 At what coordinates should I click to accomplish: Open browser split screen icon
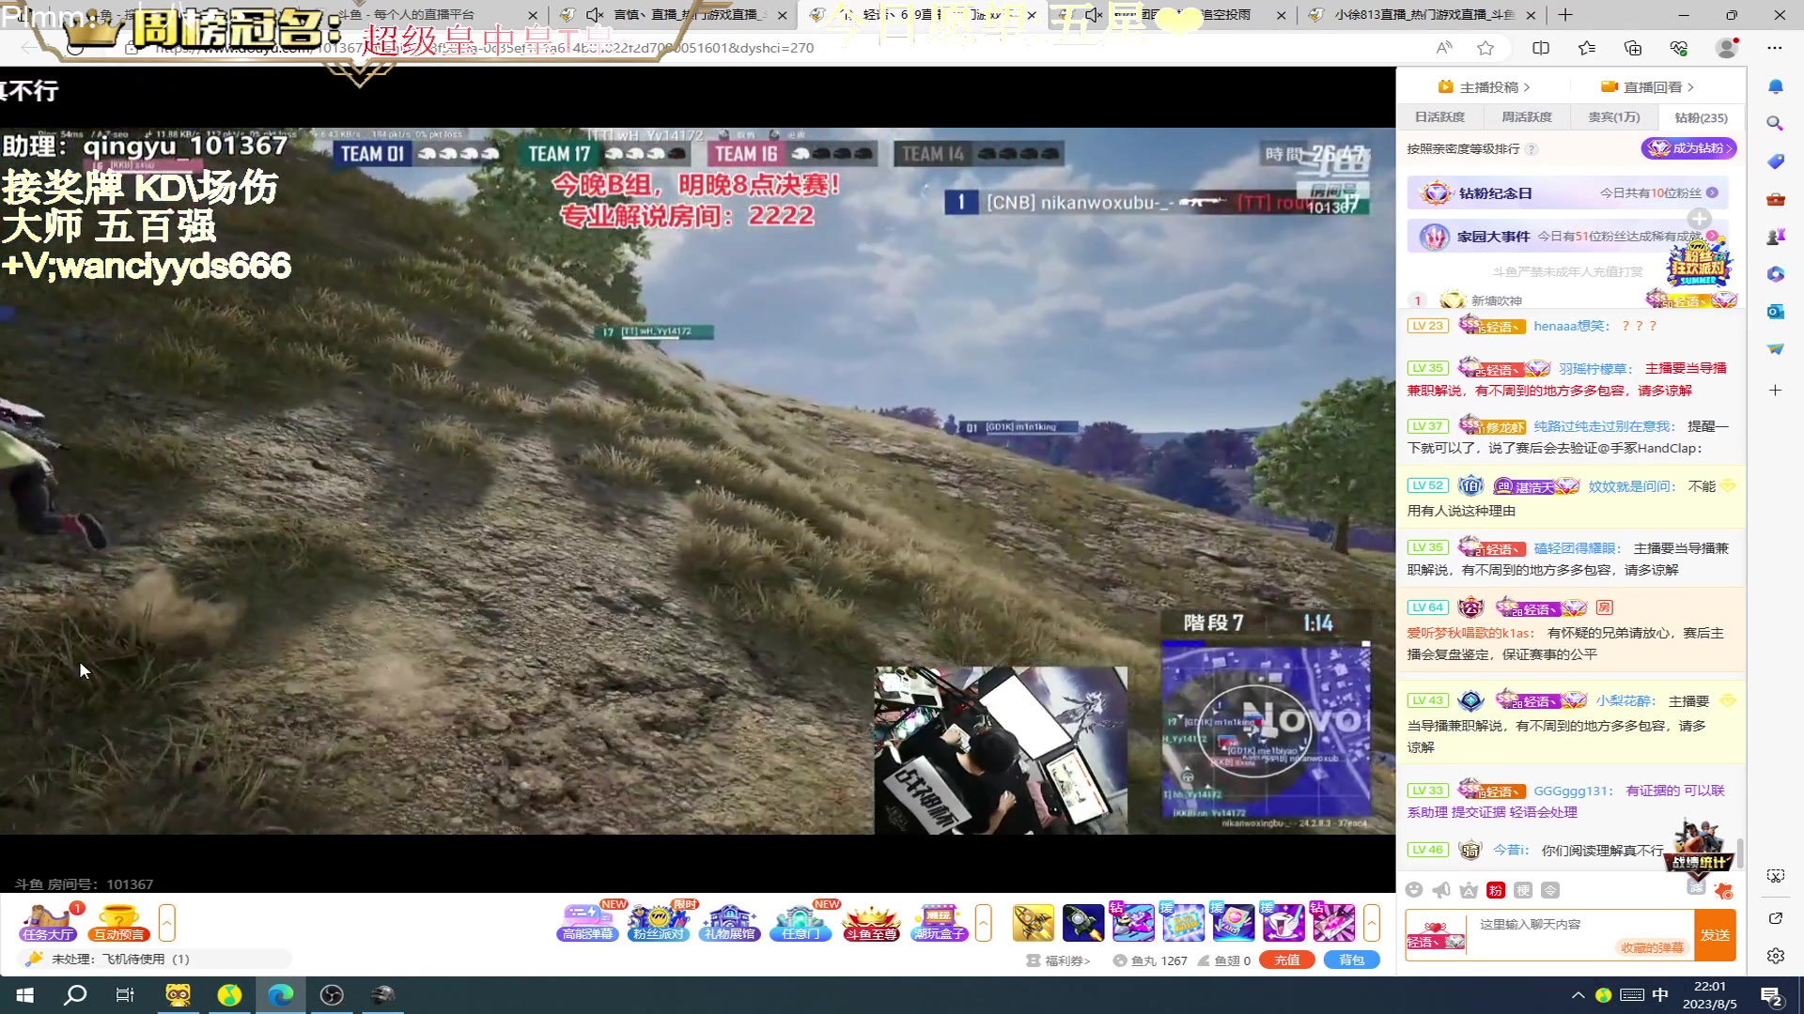[1541, 48]
